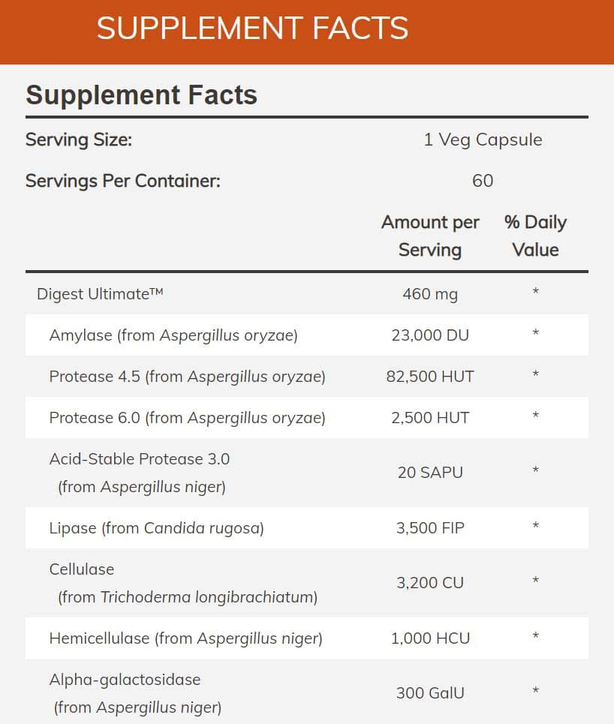Select the Servings Per Container label

[x=123, y=181]
